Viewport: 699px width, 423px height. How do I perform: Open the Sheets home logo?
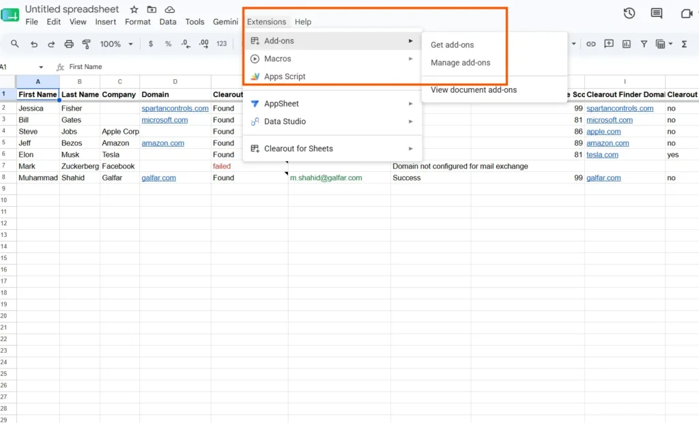(10, 15)
